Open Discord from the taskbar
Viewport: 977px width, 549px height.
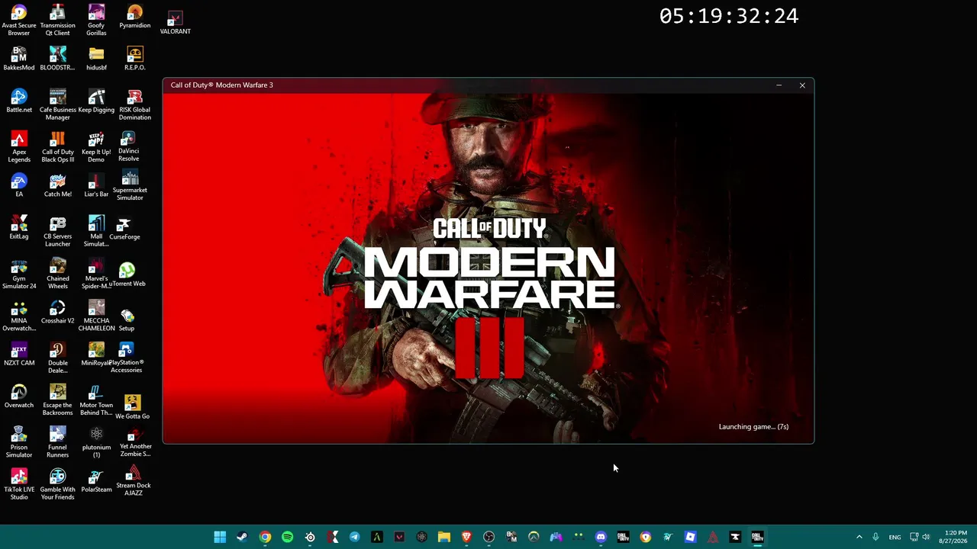(x=601, y=537)
